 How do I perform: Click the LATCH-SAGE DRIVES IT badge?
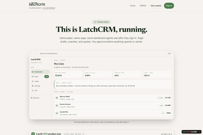click(x=74, y=134)
